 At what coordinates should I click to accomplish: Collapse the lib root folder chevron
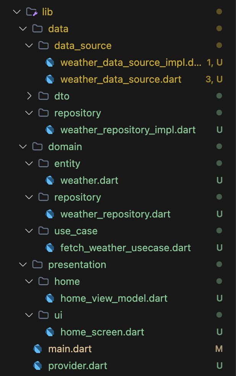click(x=17, y=11)
